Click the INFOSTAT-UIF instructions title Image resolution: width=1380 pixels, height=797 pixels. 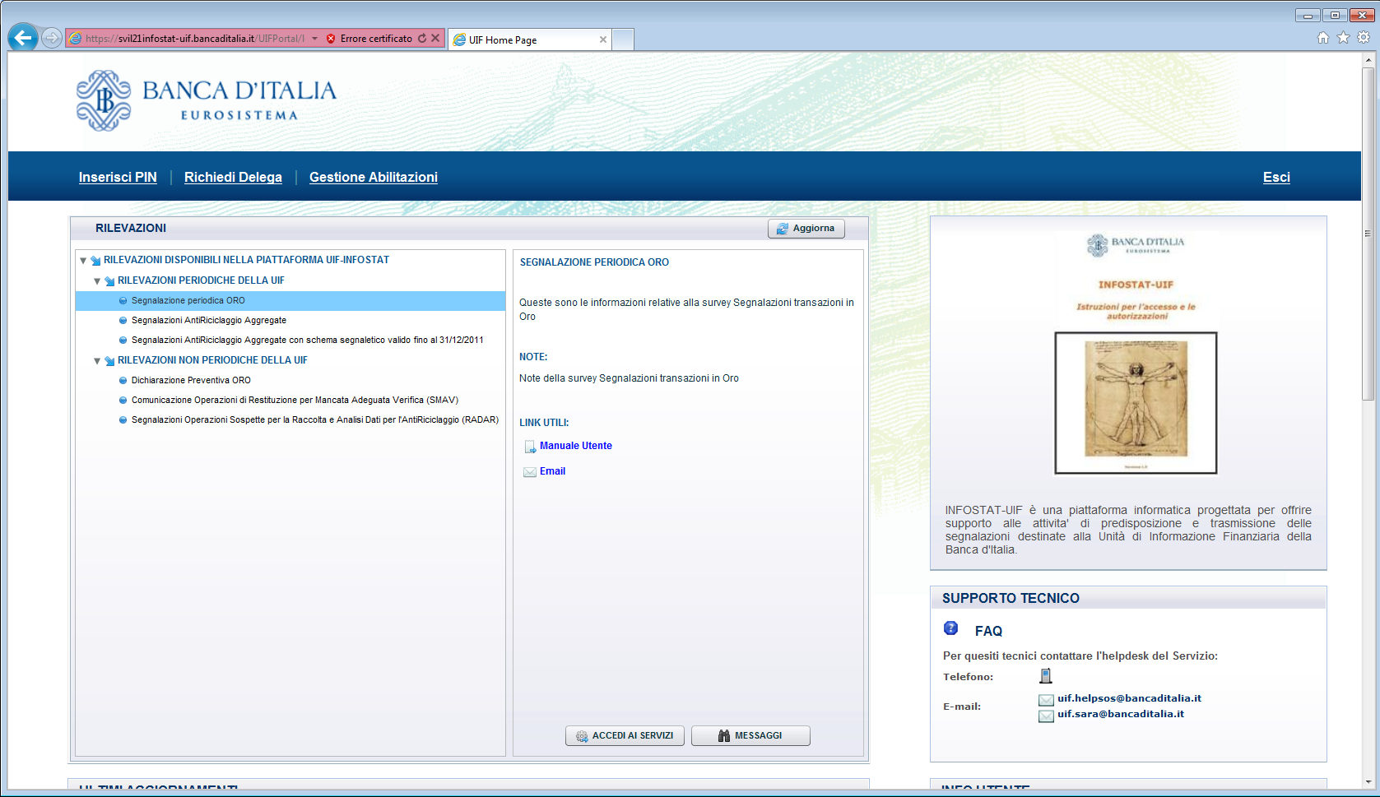1136,285
